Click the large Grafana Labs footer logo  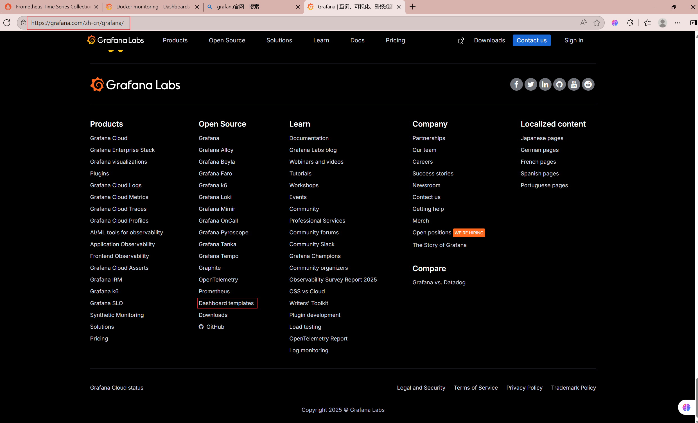click(135, 84)
